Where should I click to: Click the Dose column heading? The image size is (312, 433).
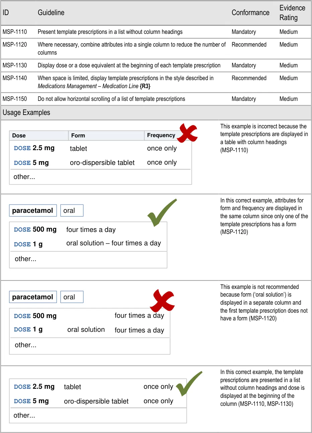(x=19, y=135)
